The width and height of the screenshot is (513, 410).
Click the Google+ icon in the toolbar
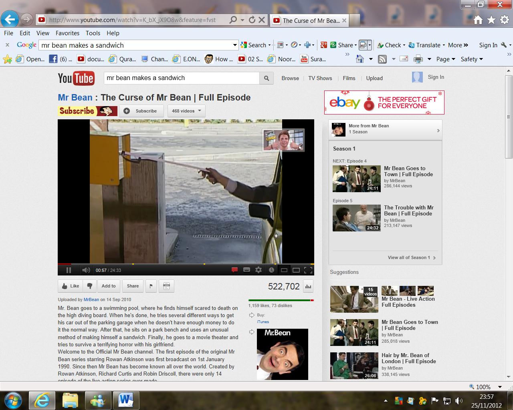[323, 45]
